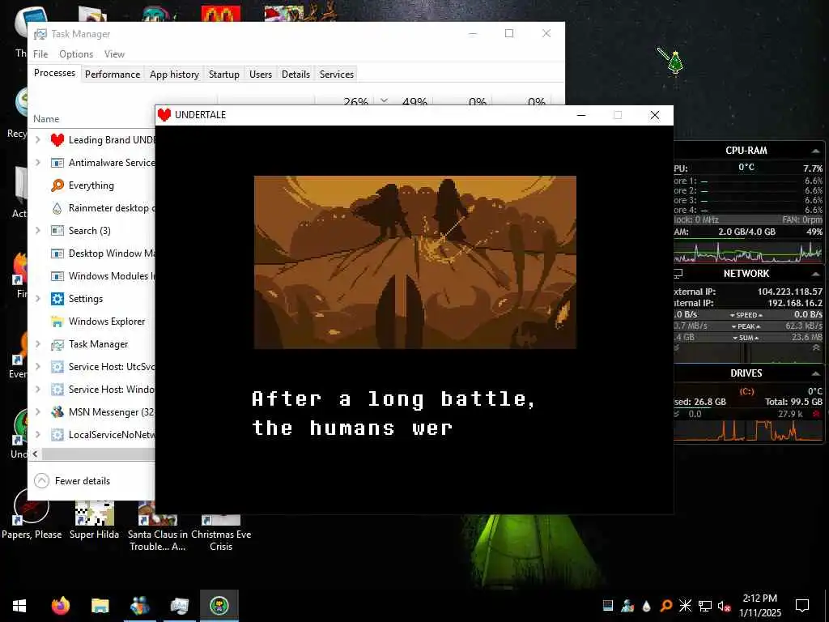Collapse the CPU-RAM Rainmeter section
The width and height of the screenshot is (829, 622).
click(x=815, y=151)
